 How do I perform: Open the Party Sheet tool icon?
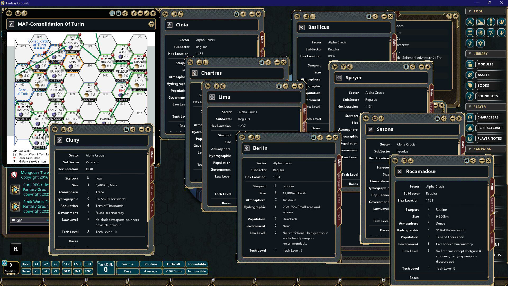click(502, 22)
